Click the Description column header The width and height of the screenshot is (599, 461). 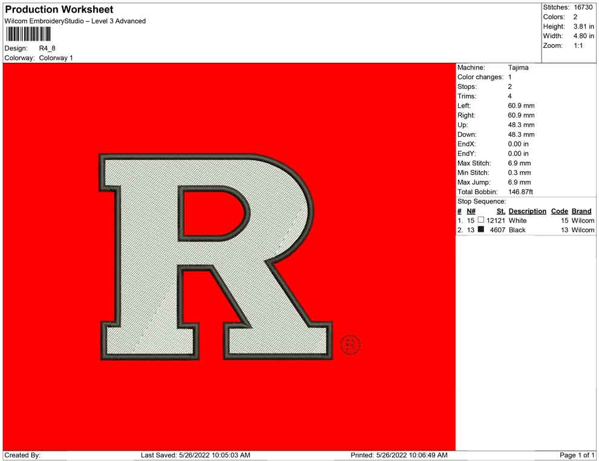pyautogui.click(x=527, y=211)
